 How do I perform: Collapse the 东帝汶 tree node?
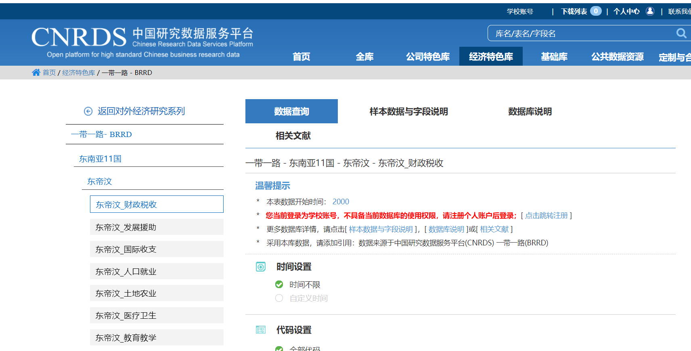point(99,182)
